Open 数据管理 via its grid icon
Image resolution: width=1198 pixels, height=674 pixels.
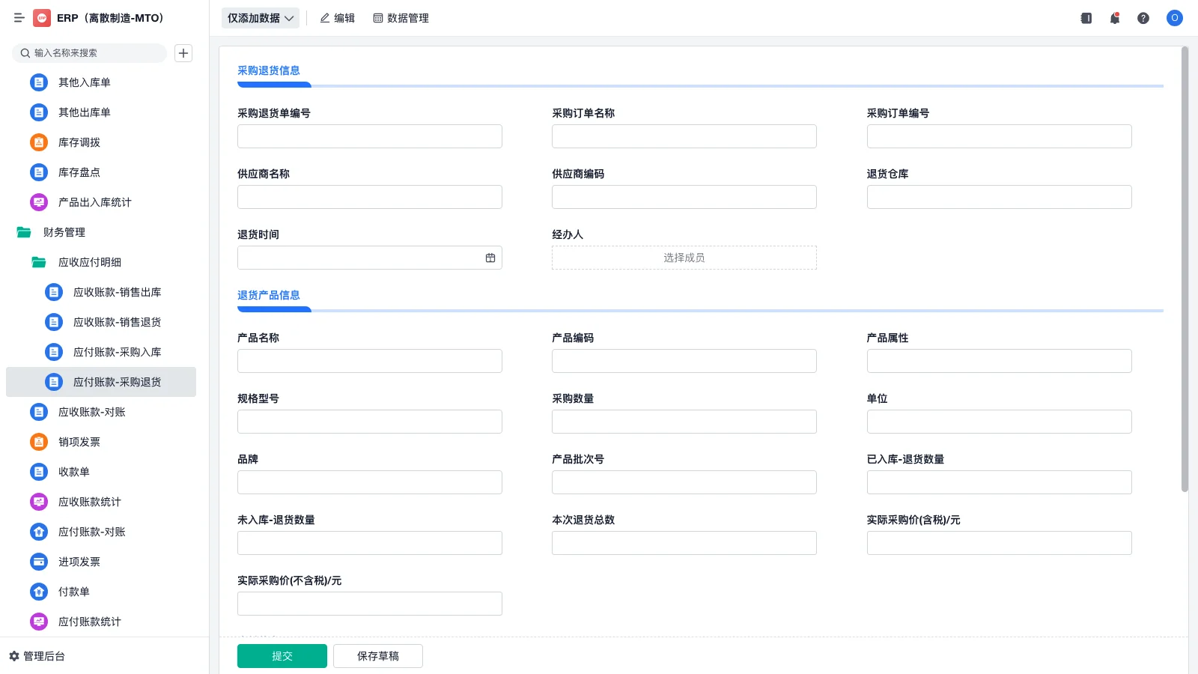(x=401, y=18)
